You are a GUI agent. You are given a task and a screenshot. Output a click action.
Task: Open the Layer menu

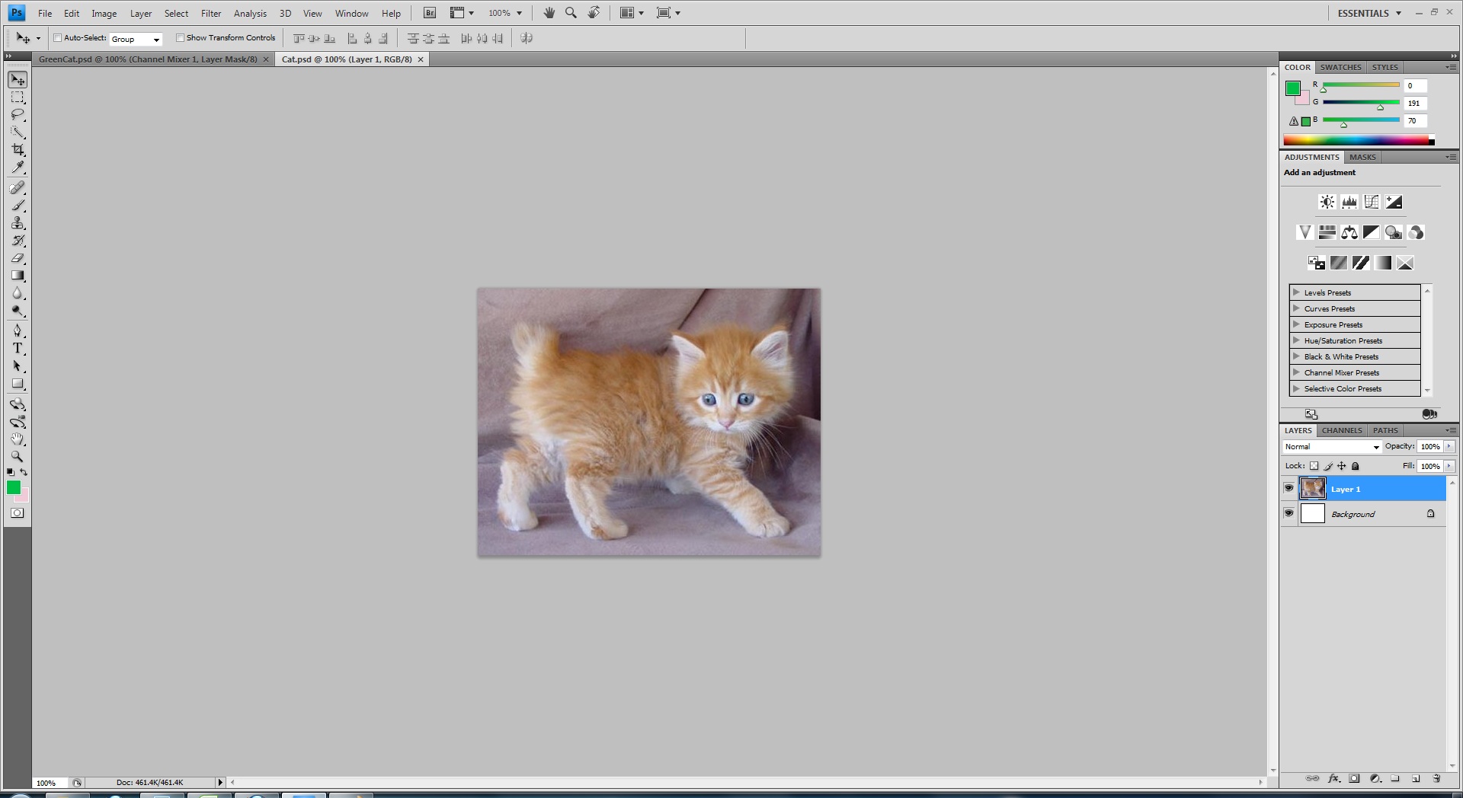click(x=141, y=13)
